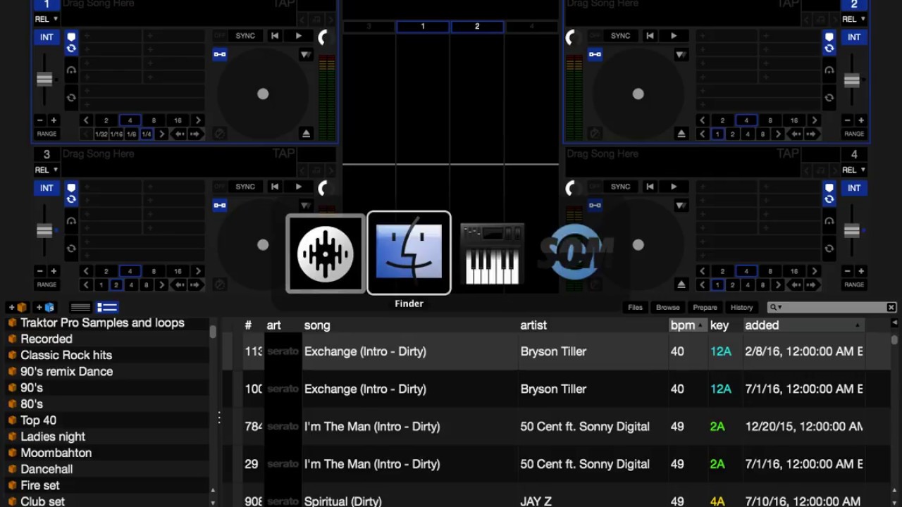This screenshot has width=902, height=507.
Task: Open the Moombahton crate
Action: pos(56,453)
